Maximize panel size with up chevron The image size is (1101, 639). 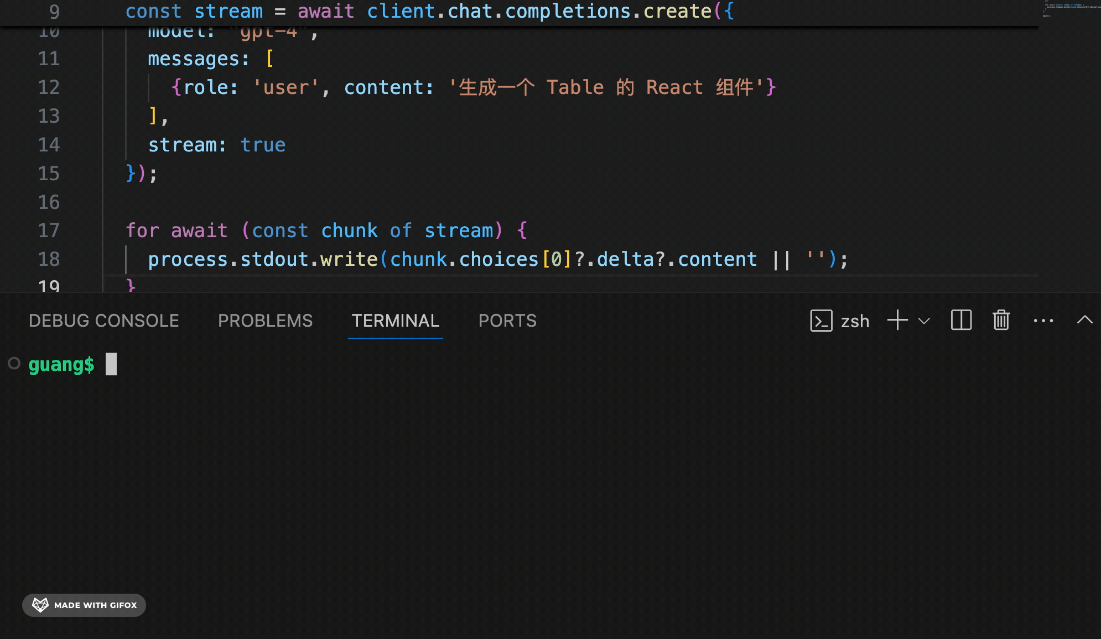1084,320
